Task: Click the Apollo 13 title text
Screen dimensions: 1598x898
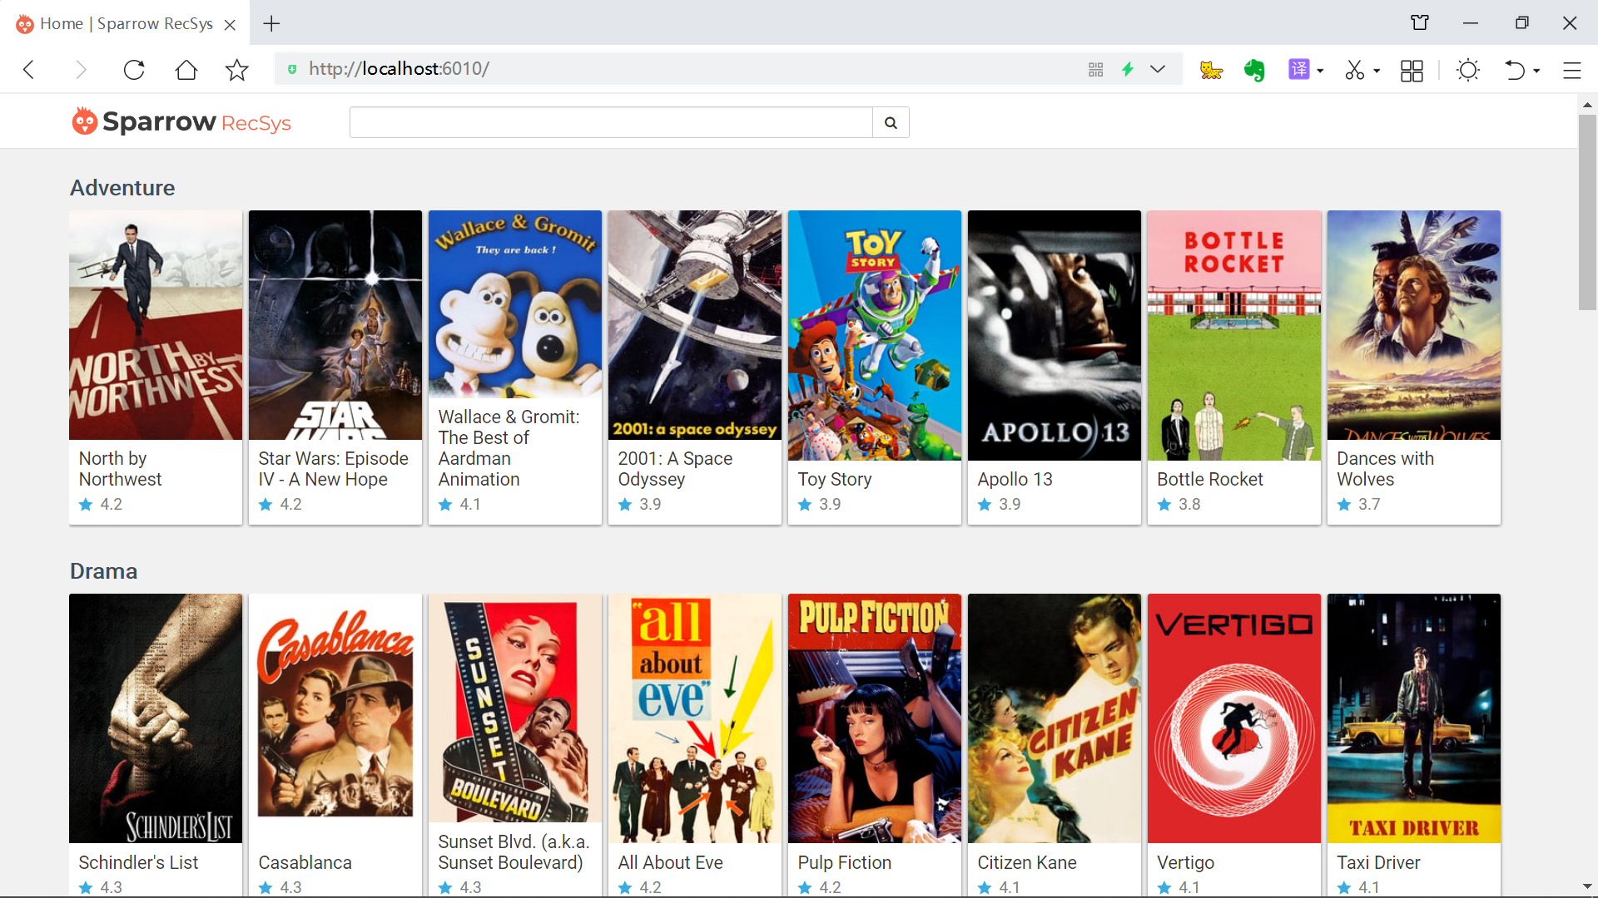Action: [x=1015, y=480]
